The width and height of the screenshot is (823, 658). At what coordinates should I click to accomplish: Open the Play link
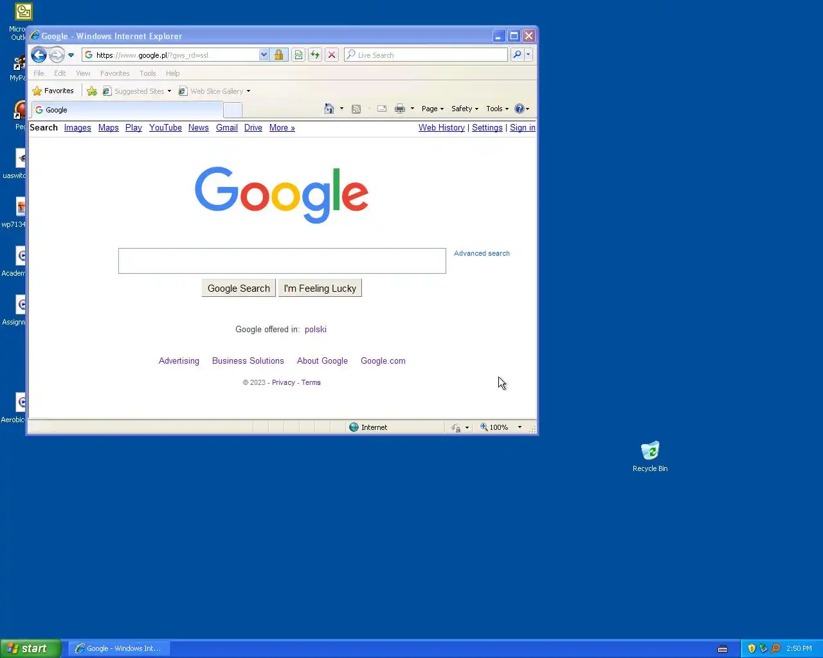[134, 128]
